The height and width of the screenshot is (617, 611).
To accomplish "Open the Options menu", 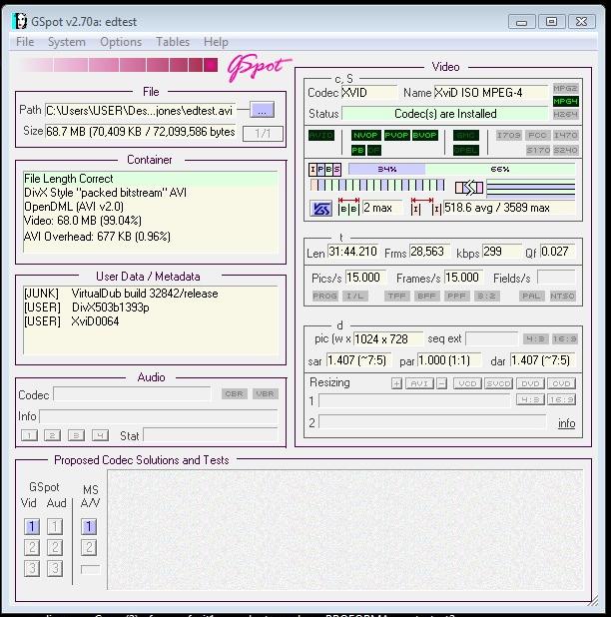I will tap(121, 42).
